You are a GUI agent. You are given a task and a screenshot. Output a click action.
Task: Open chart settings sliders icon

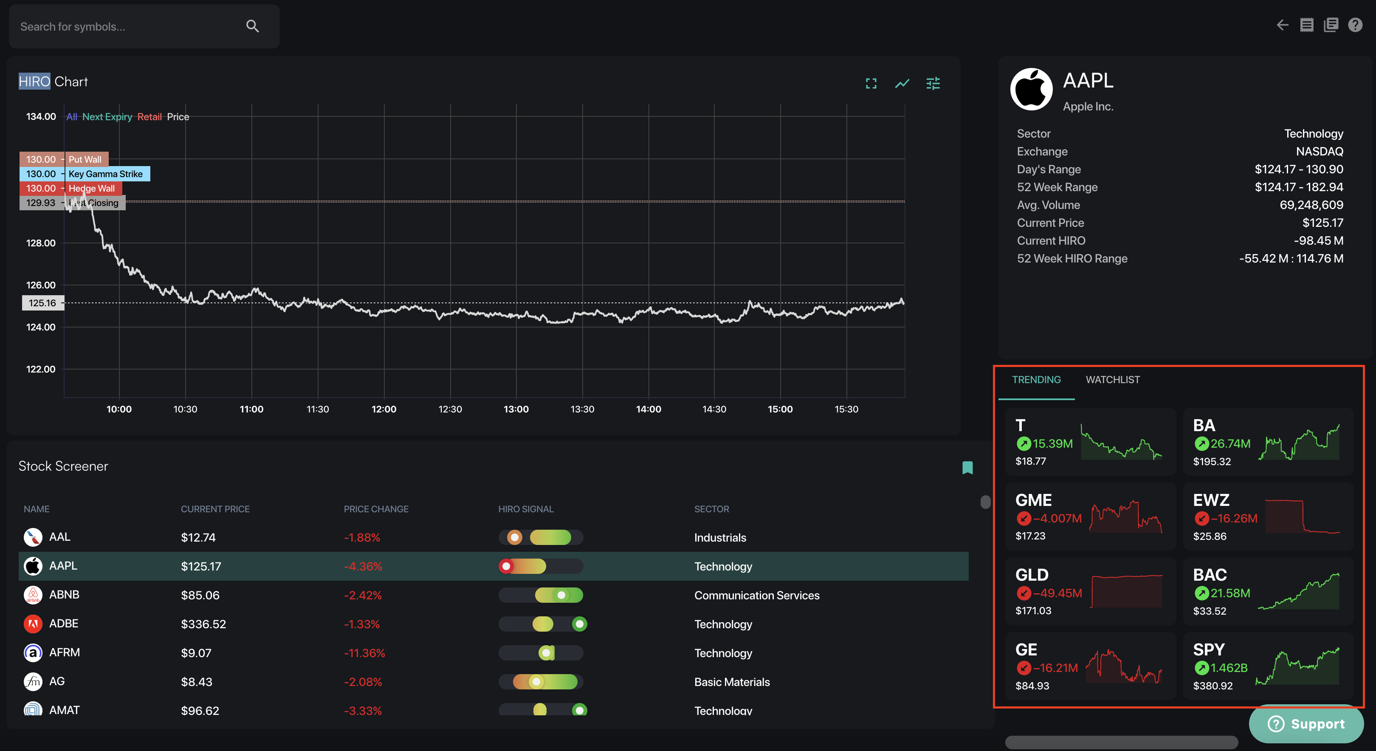933,83
